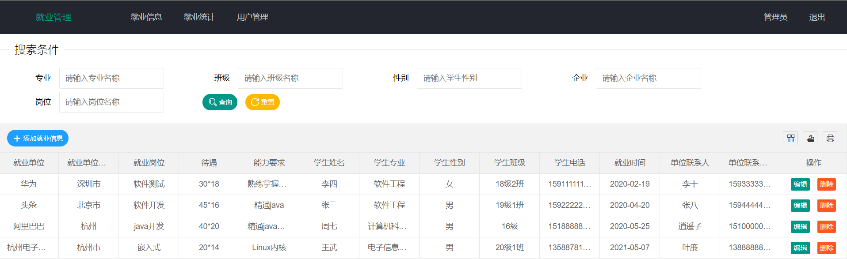Click the 添加就业信息 button
This screenshot has height=259, width=847.
pos(38,138)
